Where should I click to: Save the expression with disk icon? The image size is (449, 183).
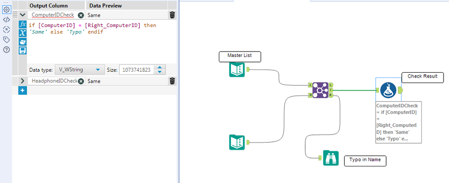pos(22,51)
